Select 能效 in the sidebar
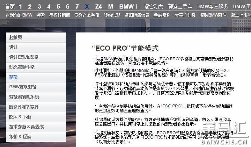This screenshot has height=147, width=251. click(x=36, y=77)
